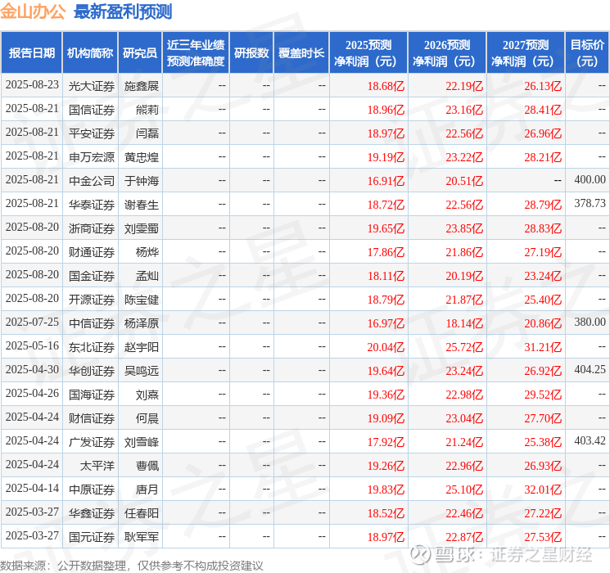Image resolution: width=610 pixels, height=573 pixels.
Task: Click analyst name 刘雯蜀
Action: (142, 228)
